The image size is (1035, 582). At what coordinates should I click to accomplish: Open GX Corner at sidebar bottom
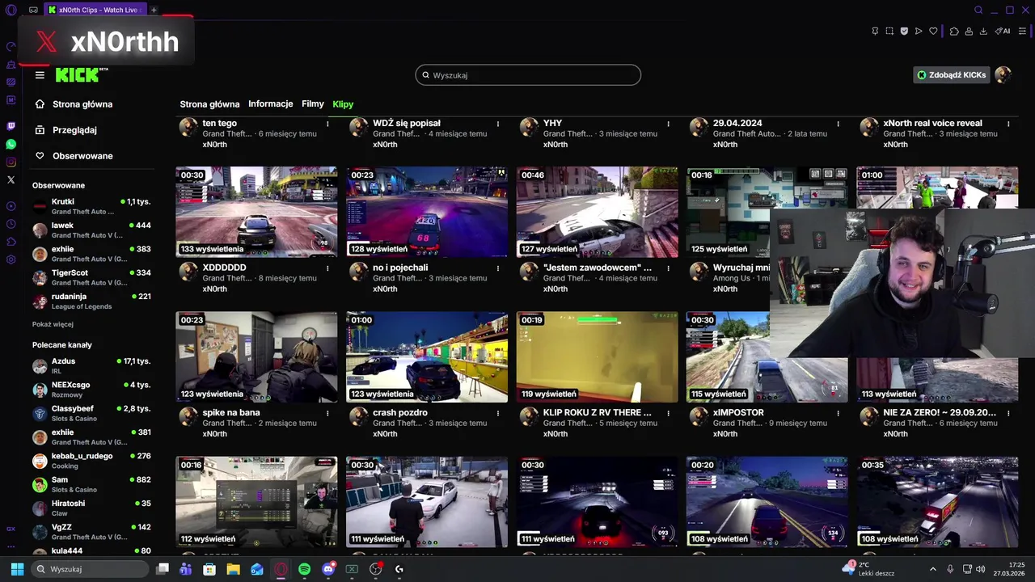tap(11, 529)
